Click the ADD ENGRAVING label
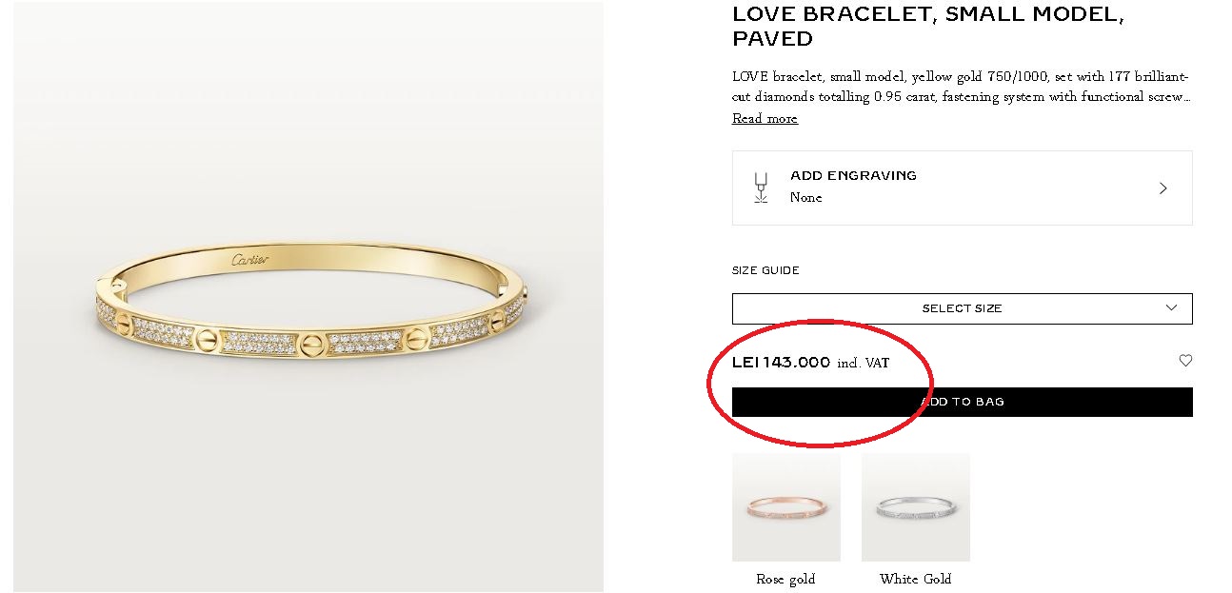This screenshot has width=1232, height=593. 853,175
